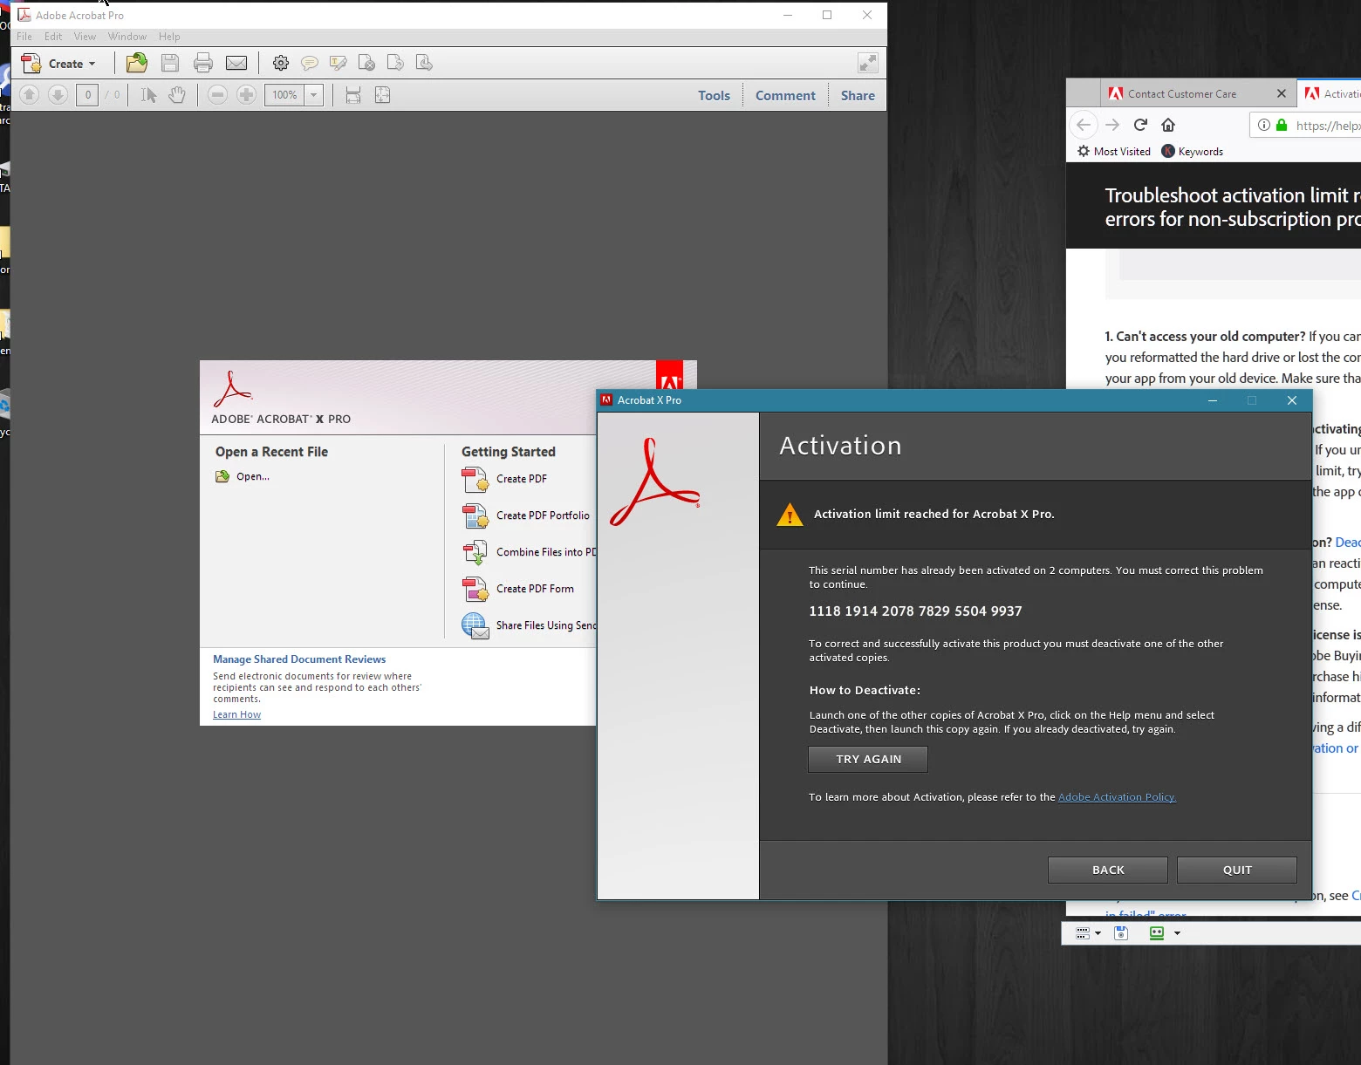Screen dimensions: 1361x1065
Task: Click the QUIT button in Activation dialog
Action: pos(1237,870)
